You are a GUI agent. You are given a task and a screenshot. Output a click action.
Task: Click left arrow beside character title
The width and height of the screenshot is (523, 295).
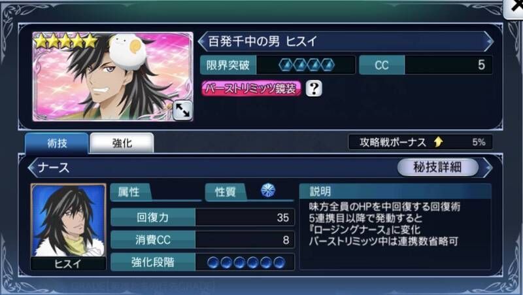[202, 42]
